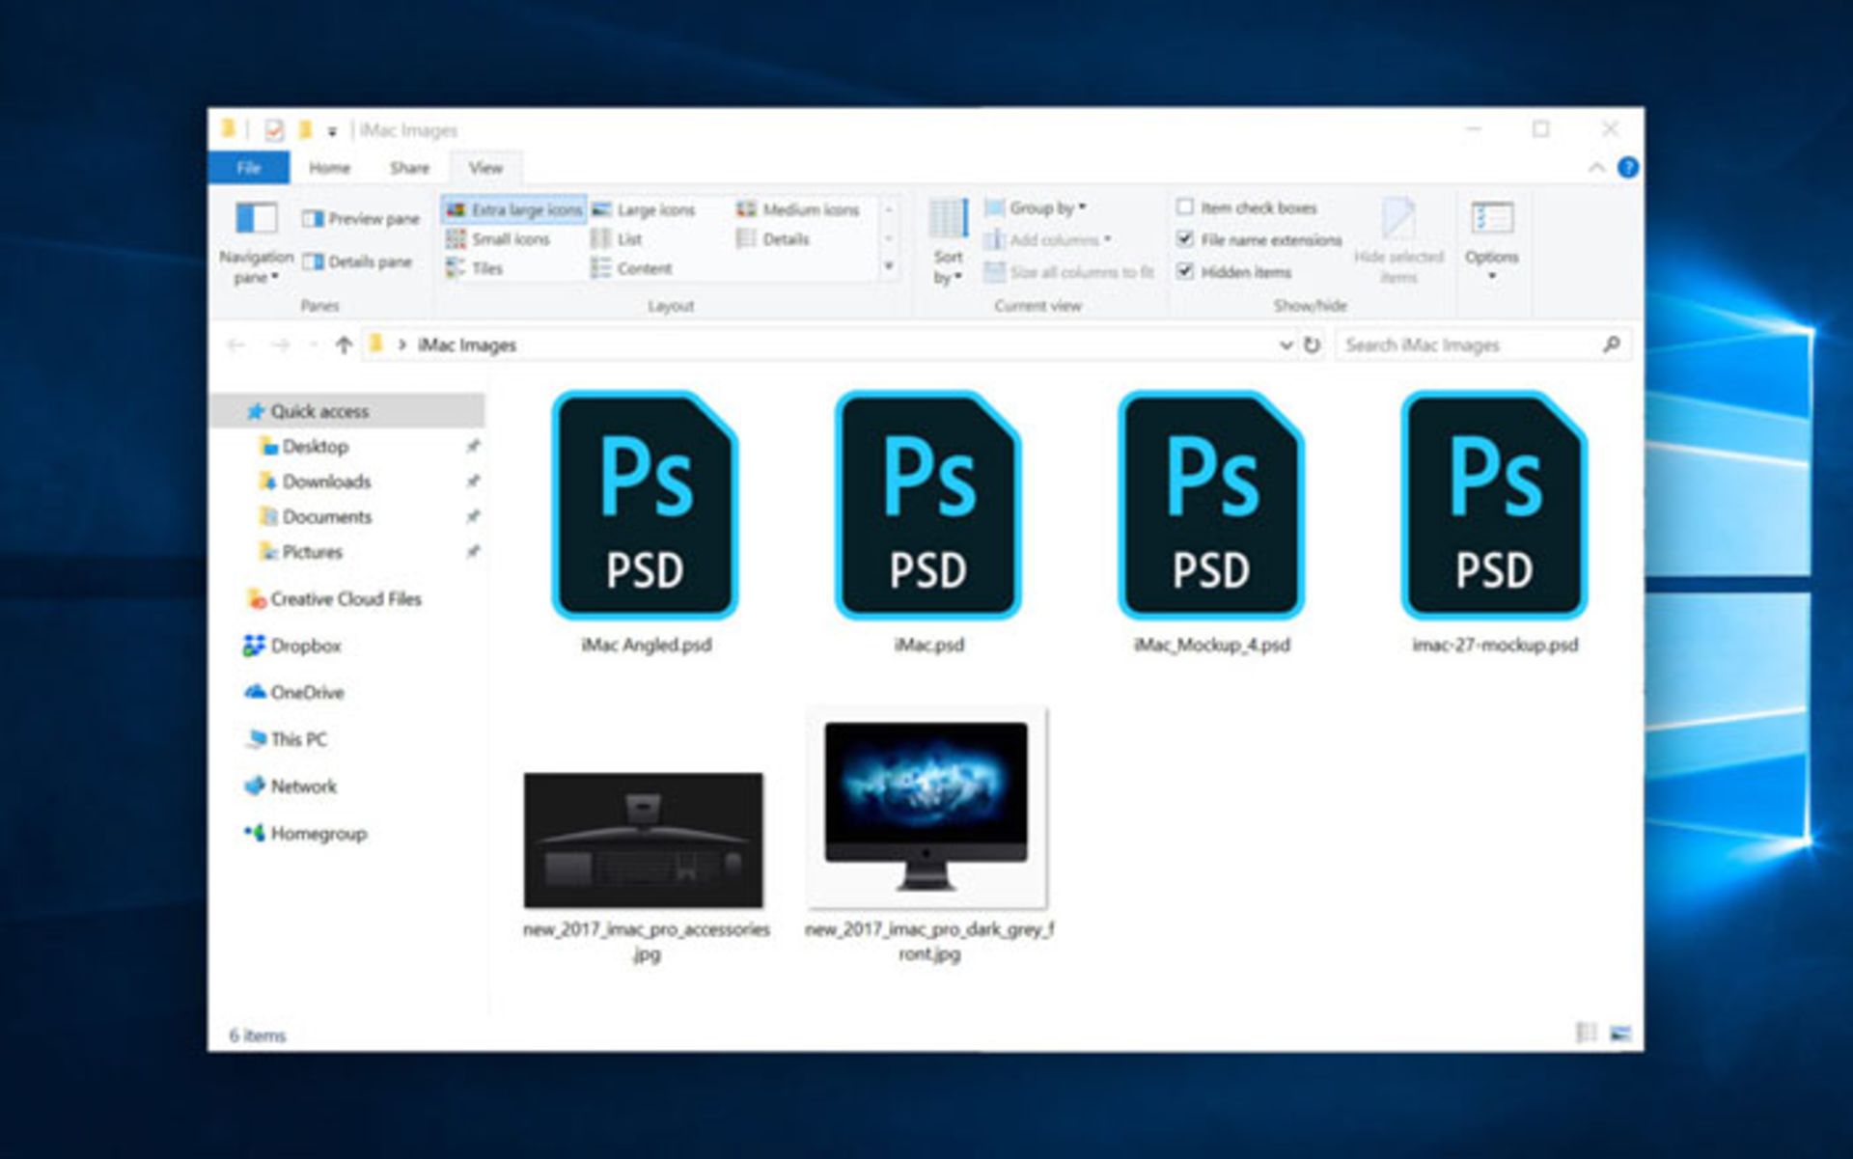The width and height of the screenshot is (1853, 1159).
Task: Click the Up arrow navigation icon
Action: pyautogui.click(x=344, y=345)
